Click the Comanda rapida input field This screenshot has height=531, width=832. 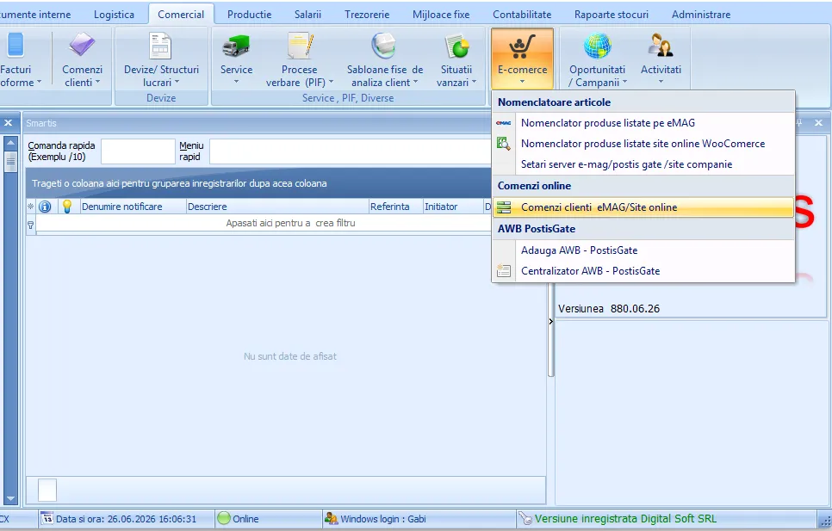(138, 151)
